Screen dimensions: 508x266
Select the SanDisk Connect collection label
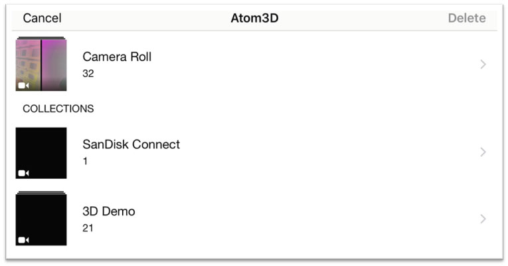click(131, 144)
